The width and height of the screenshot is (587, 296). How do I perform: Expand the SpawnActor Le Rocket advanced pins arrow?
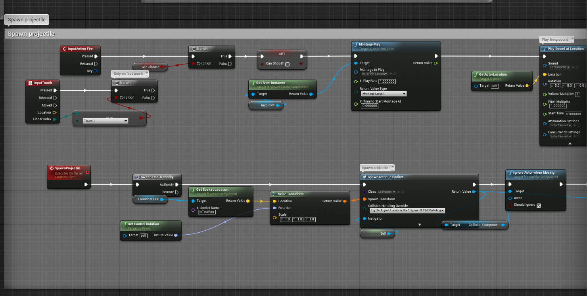point(420,224)
